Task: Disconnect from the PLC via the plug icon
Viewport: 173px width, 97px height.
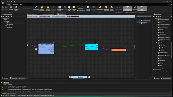Action: click(36, 7)
